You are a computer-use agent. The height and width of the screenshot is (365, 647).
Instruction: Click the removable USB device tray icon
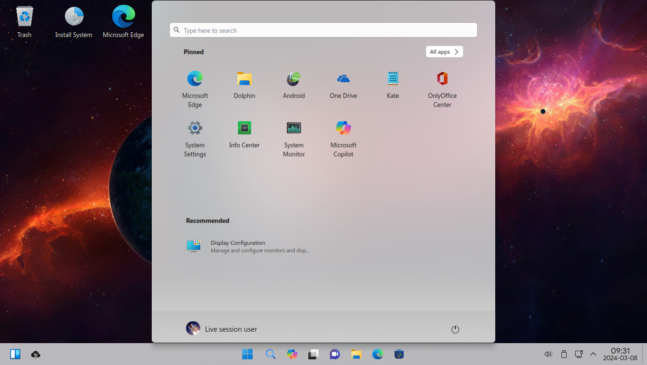pos(564,354)
